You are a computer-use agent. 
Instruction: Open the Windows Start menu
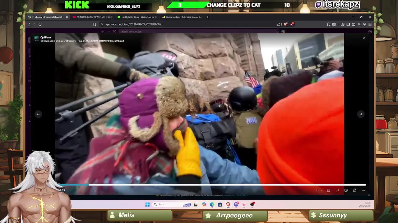(x=147, y=204)
